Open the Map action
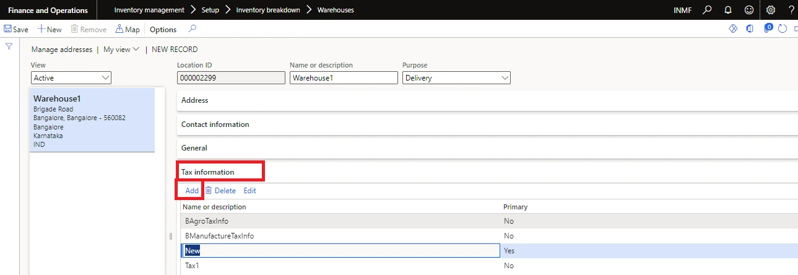This screenshot has width=798, height=275. coord(128,29)
